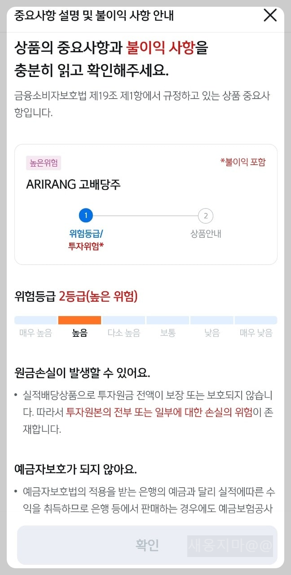Click the step 1 circle icon

(x=85, y=215)
